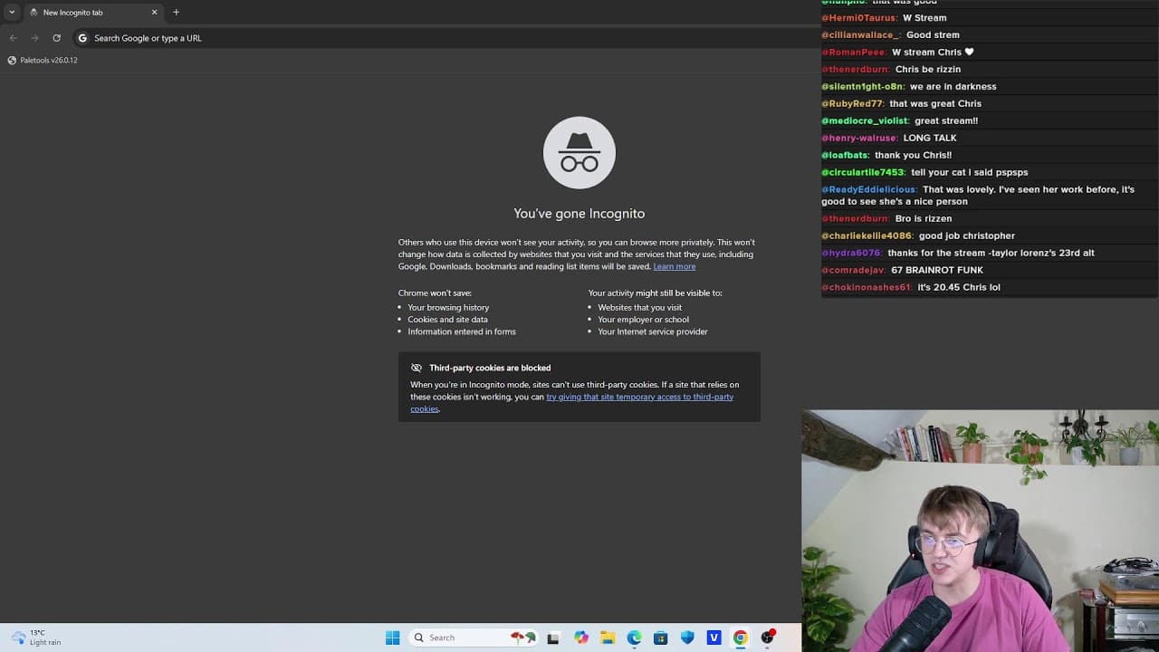Open a new tab with plus button

[x=176, y=12]
